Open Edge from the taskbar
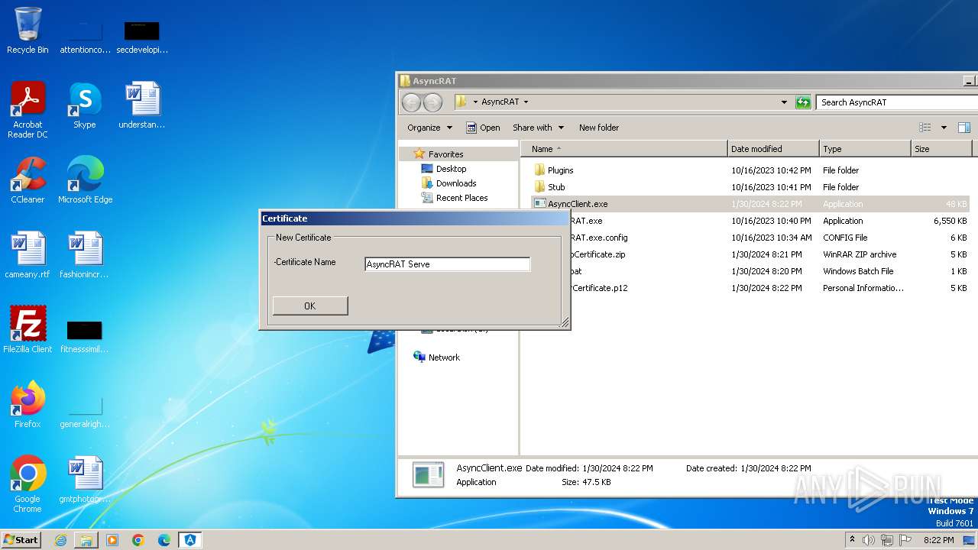 164,540
